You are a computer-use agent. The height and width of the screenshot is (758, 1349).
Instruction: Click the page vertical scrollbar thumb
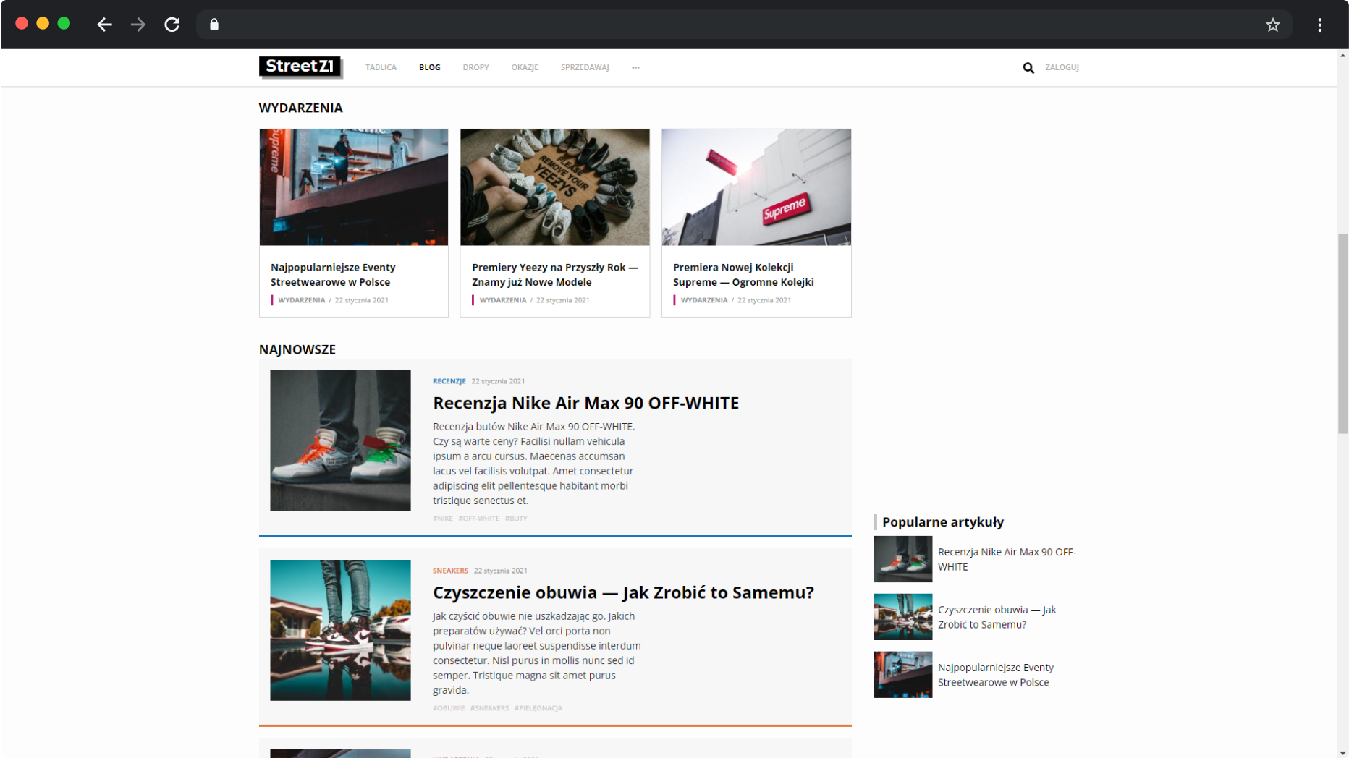click(x=1342, y=333)
